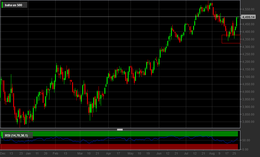Click the 3,850.00 price axis label
This screenshot has width=260, height=157.
(248, 114)
